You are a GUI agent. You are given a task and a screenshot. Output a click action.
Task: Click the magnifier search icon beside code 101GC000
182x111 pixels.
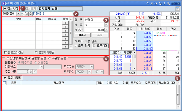click(22, 13)
